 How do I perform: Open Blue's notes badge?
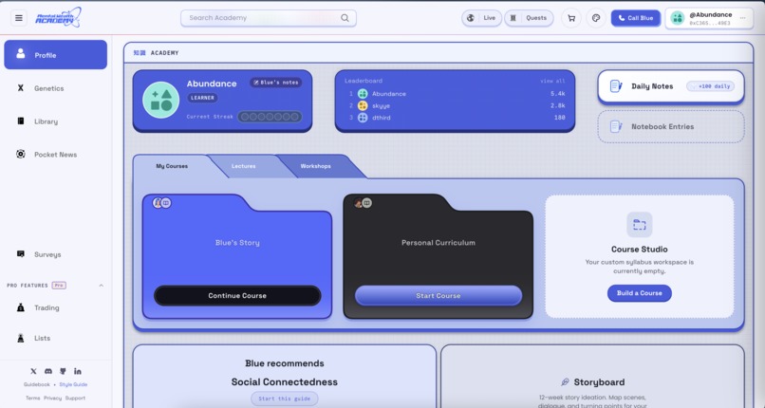276,83
